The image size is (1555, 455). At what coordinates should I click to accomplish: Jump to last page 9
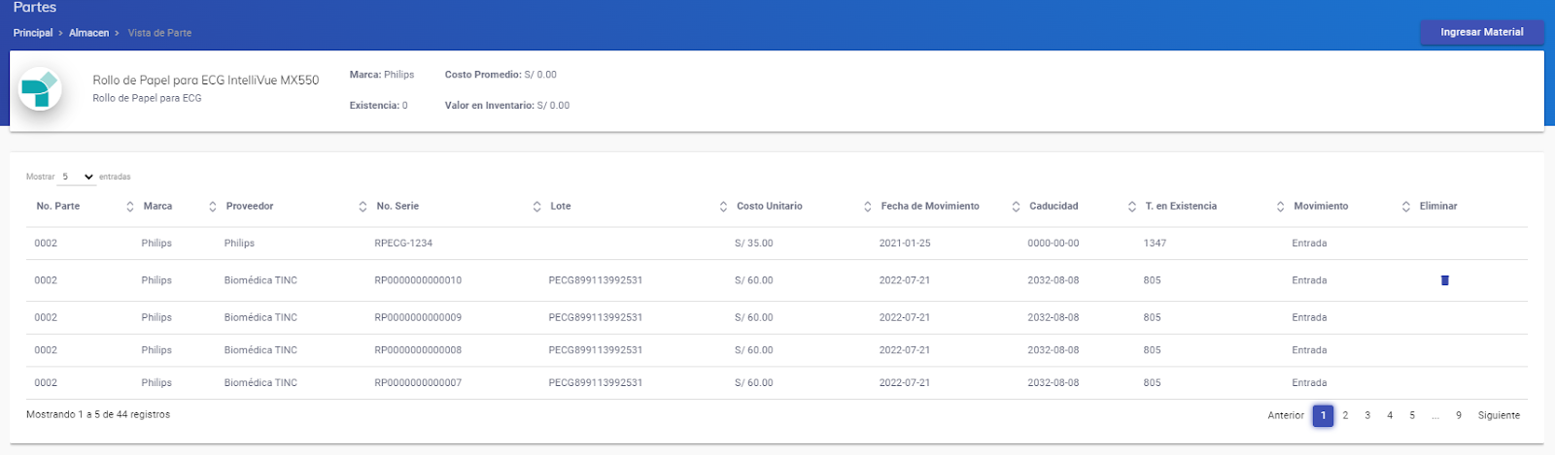pyautogui.click(x=1458, y=415)
